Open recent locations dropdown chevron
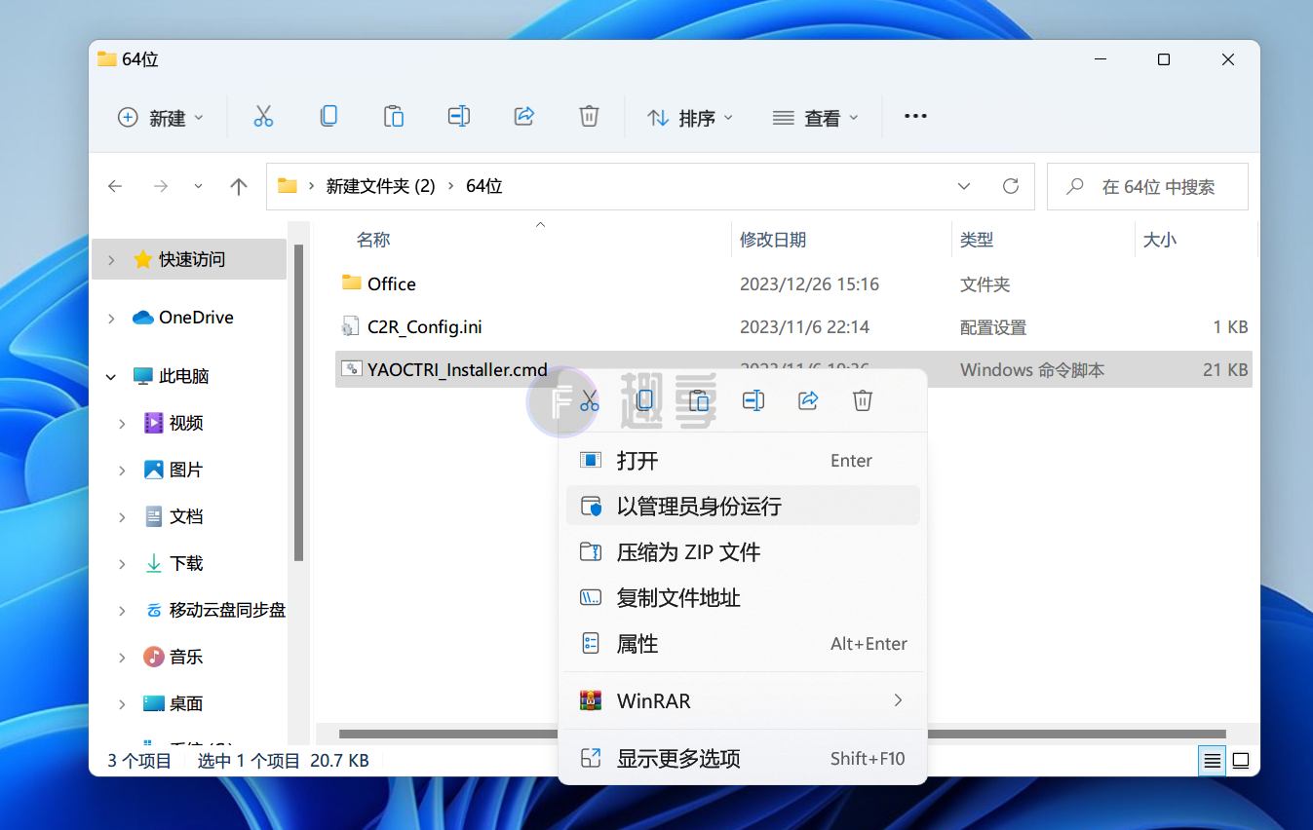The image size is (1313, 830). (x=199, y=186)
